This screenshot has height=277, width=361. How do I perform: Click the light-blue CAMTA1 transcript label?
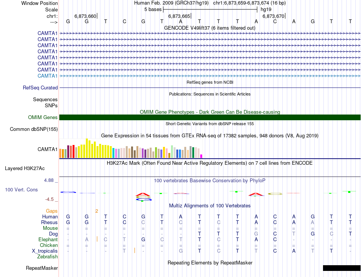point(47,76)
